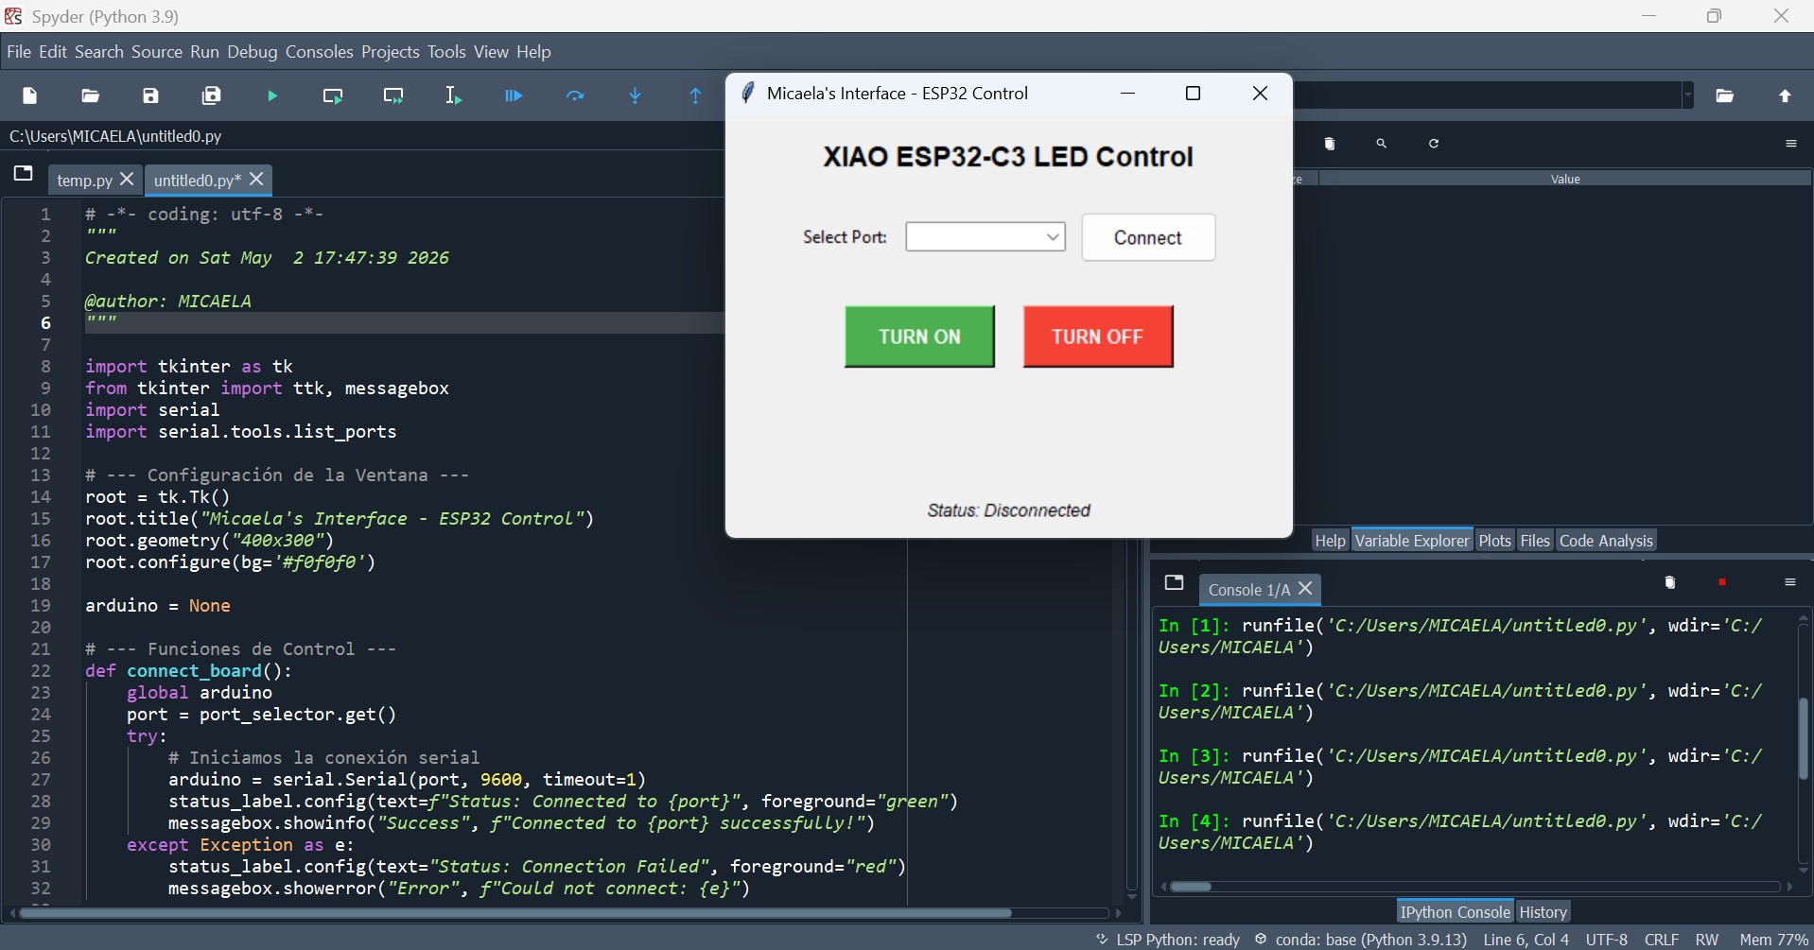
Task: Click the console horizontal scrollbar thumb
Action: coord(1192,887)
